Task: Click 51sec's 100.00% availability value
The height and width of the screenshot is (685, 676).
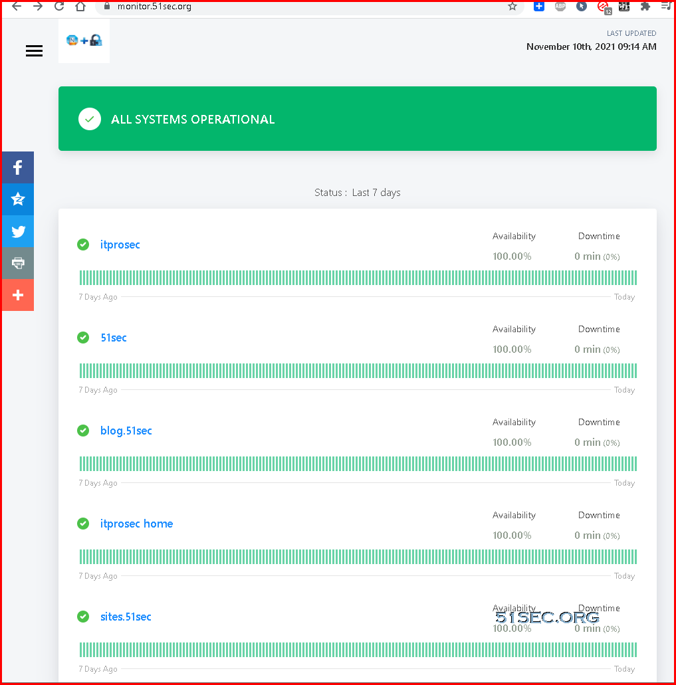Action: (x=512, y=349)
